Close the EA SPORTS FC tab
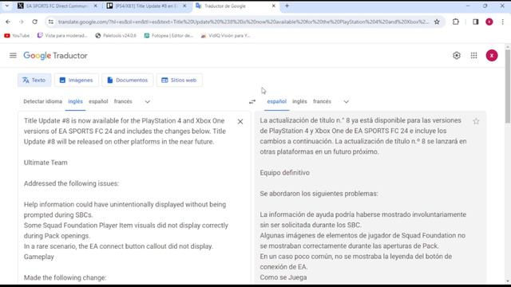 95,6
